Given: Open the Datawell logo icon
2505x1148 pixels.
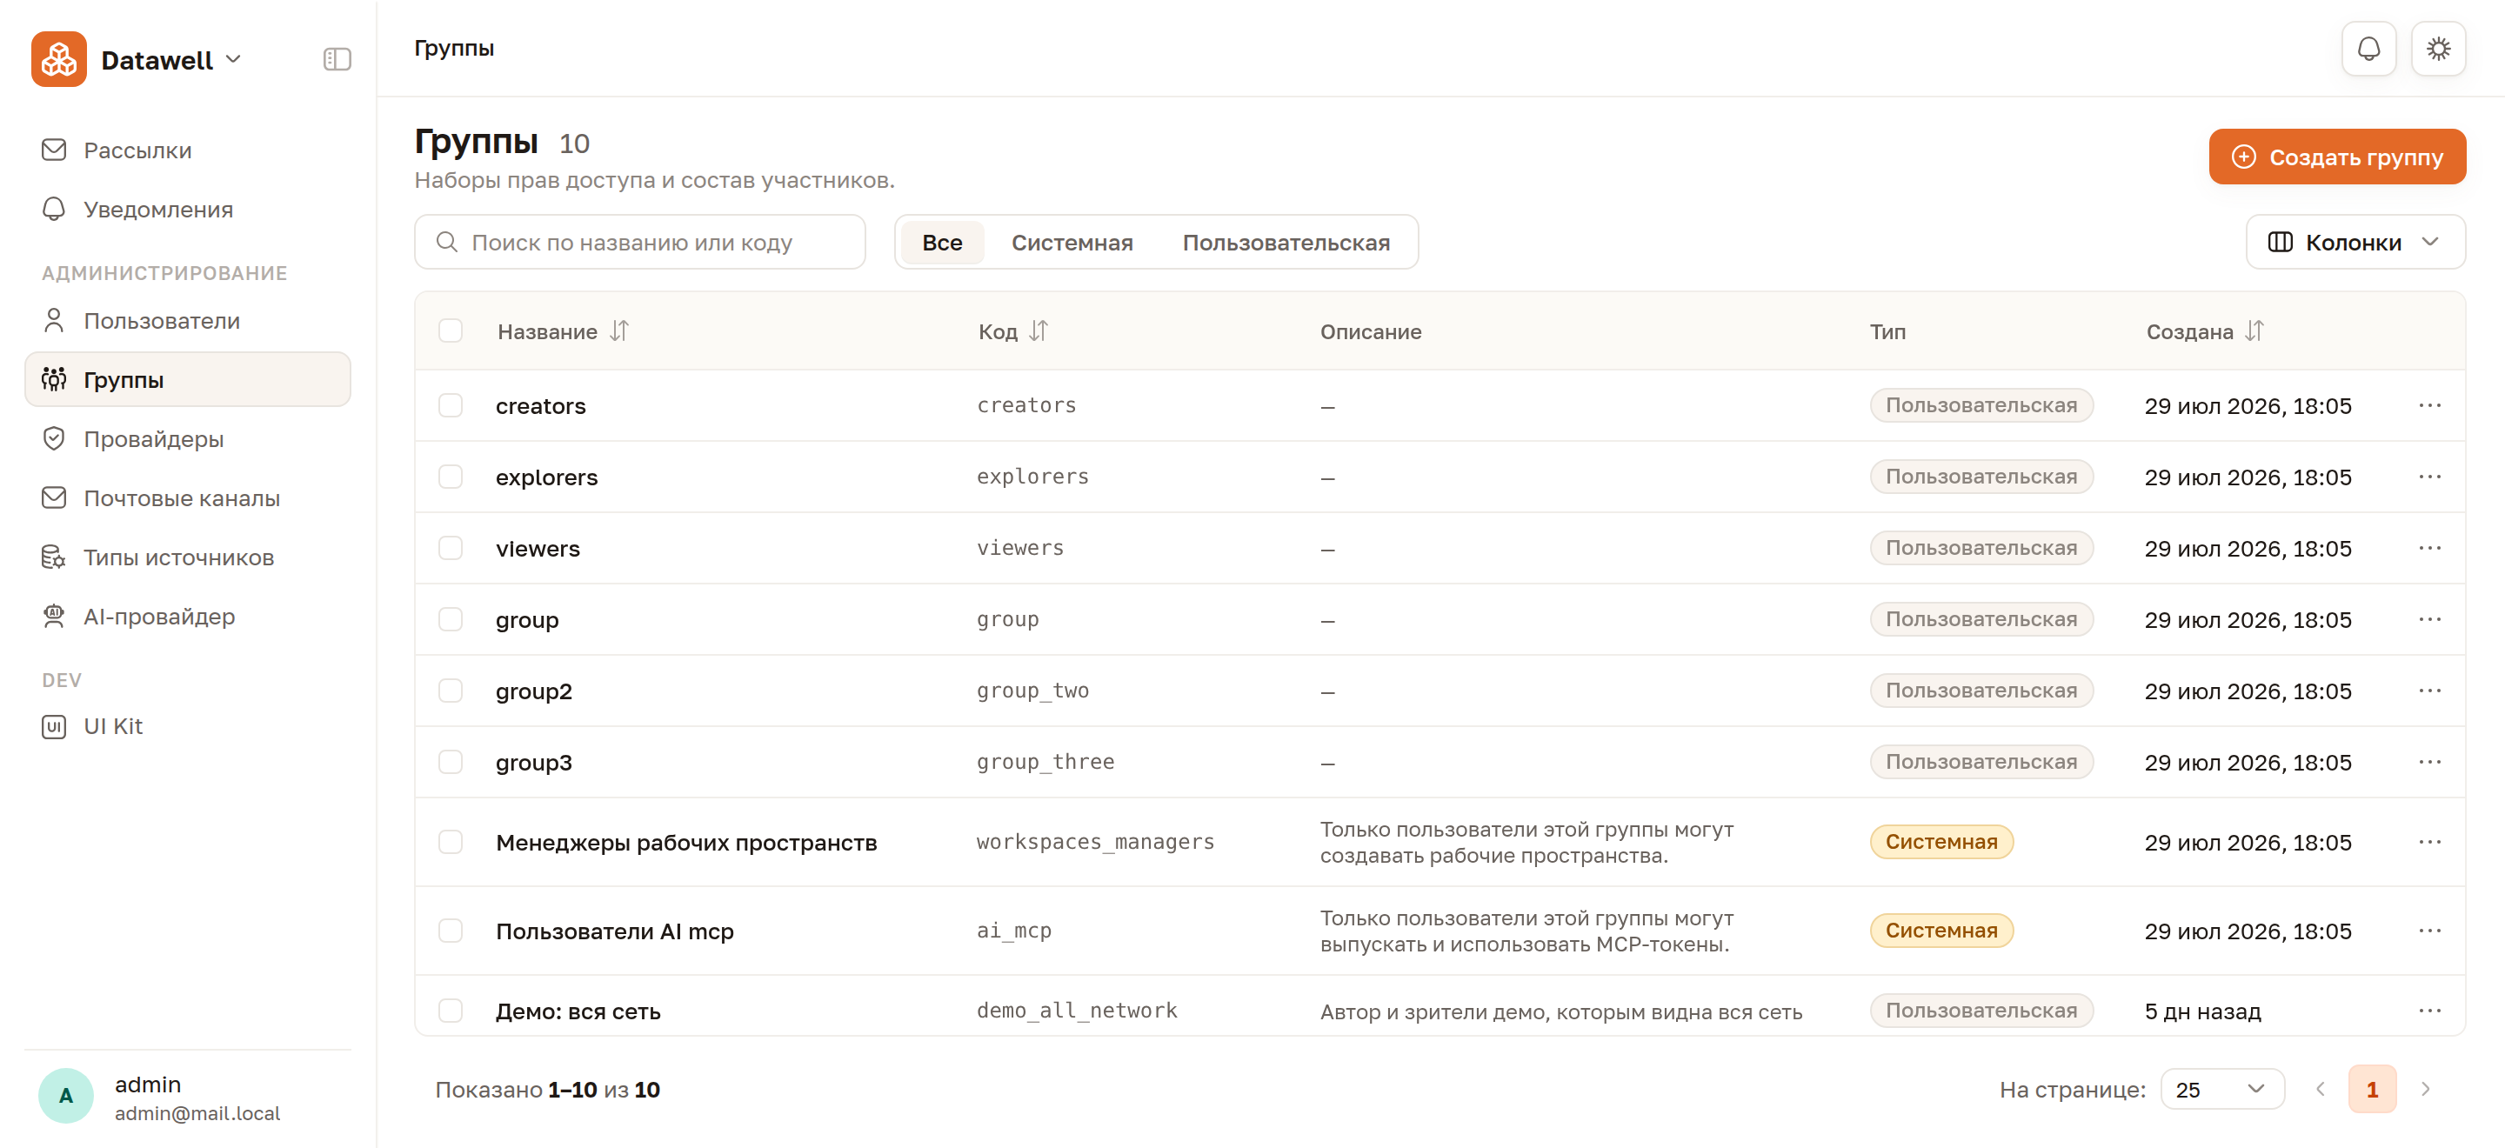Looking at the screenshot, I should click(x=59, y=59).
